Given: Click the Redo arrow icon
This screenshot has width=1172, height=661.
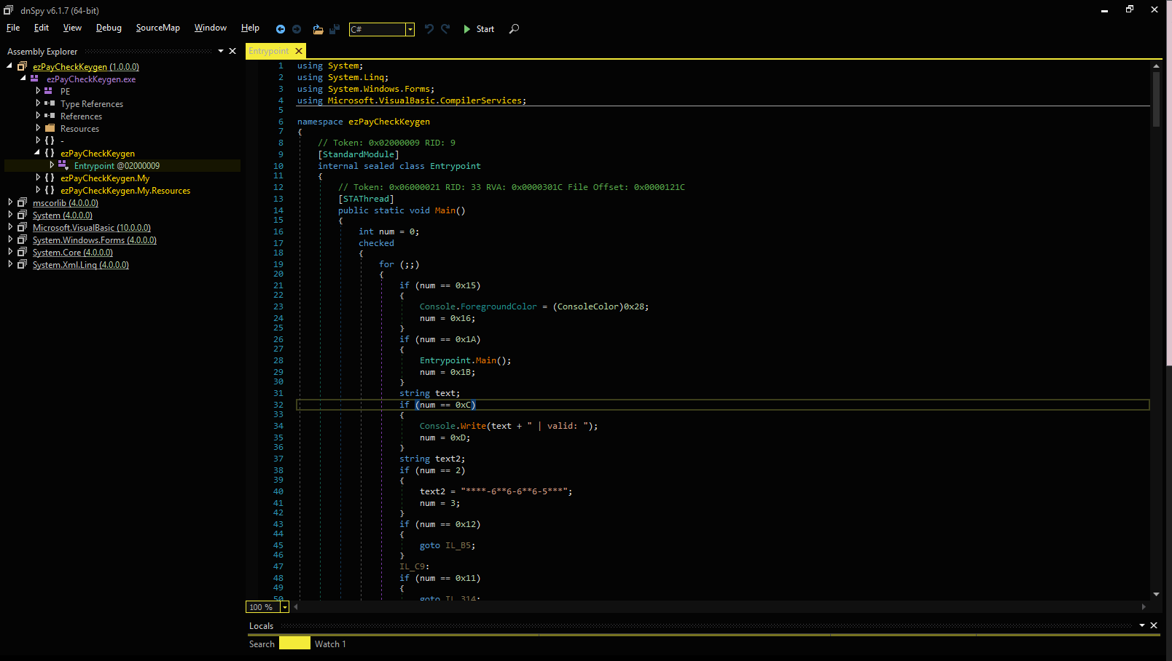Looking at the screenshot, I should point(445,29).
